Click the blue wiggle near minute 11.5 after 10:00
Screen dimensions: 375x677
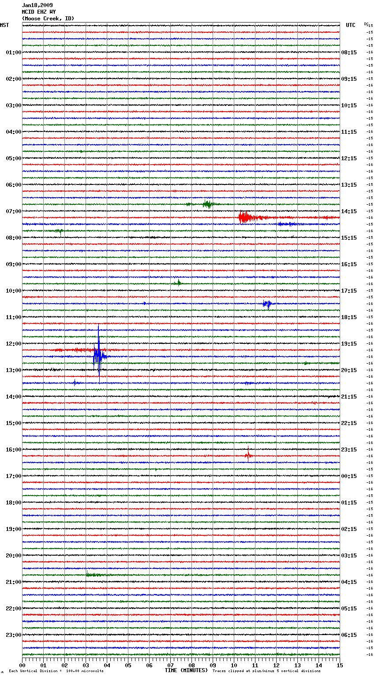pyautogui.click(x=266, y=304)
